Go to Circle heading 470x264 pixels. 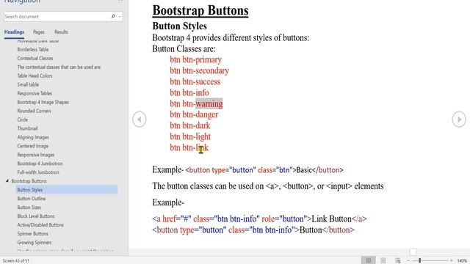23,120
